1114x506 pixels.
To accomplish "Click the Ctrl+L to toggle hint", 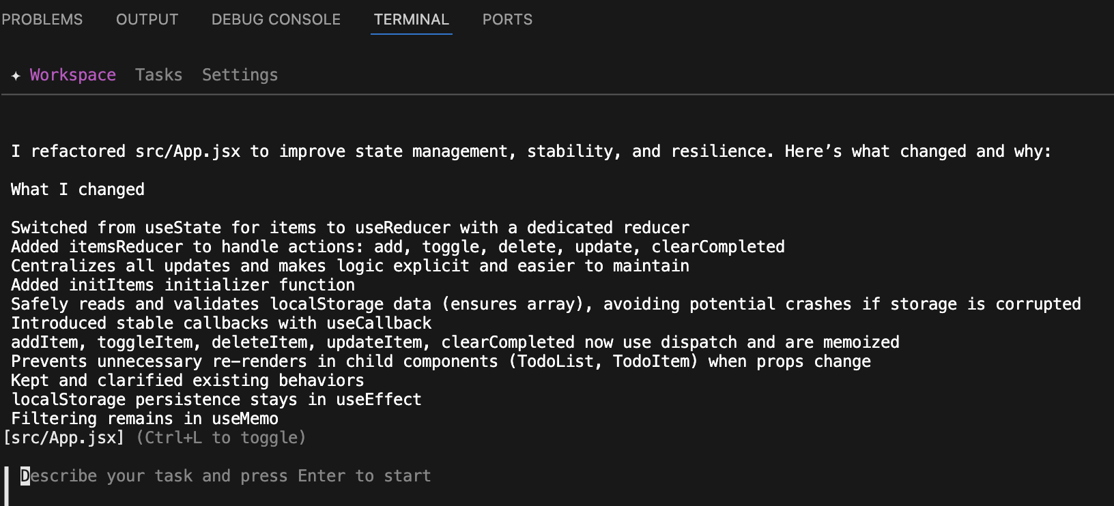I will [x=220, y=438].
